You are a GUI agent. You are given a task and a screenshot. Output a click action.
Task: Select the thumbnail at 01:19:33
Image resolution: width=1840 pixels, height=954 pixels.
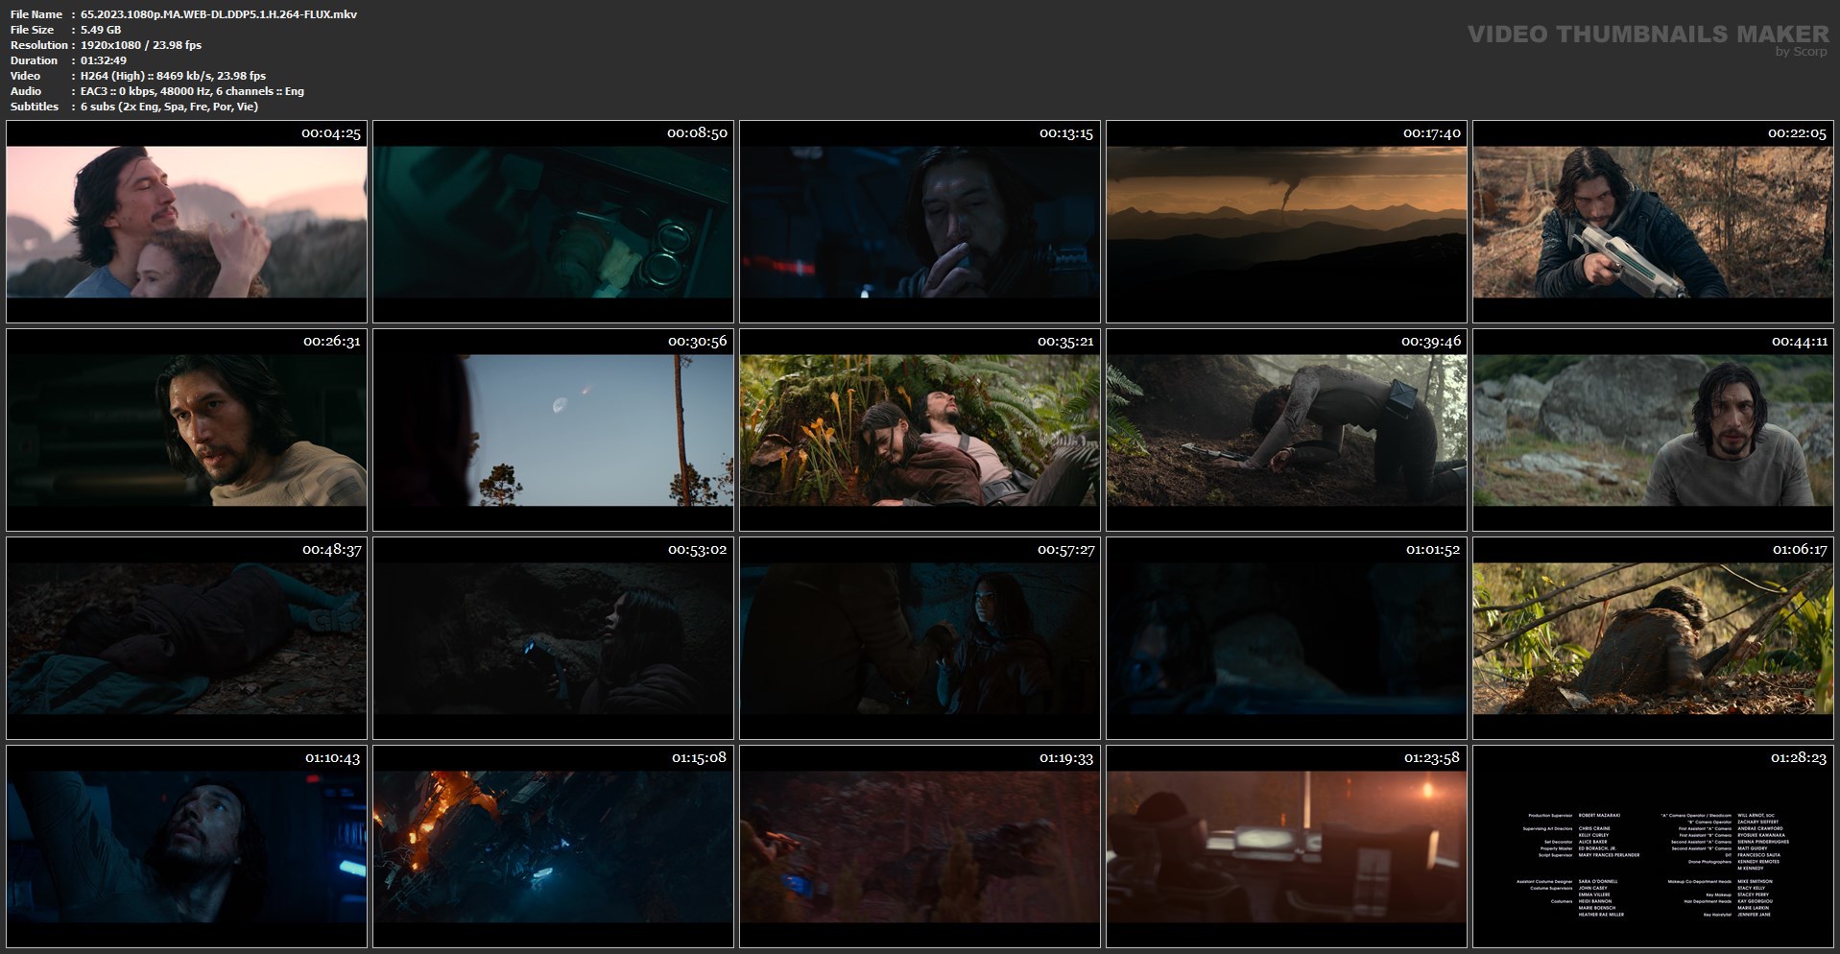click(920, 847)
